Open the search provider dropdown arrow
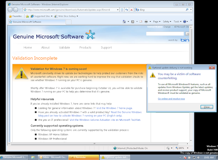Screen dimensions: 218x160 (x=191, y=10)
